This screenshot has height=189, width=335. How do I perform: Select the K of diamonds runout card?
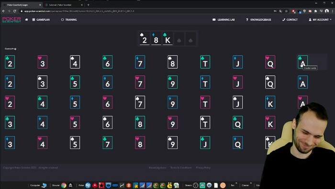tap(270, 102)
